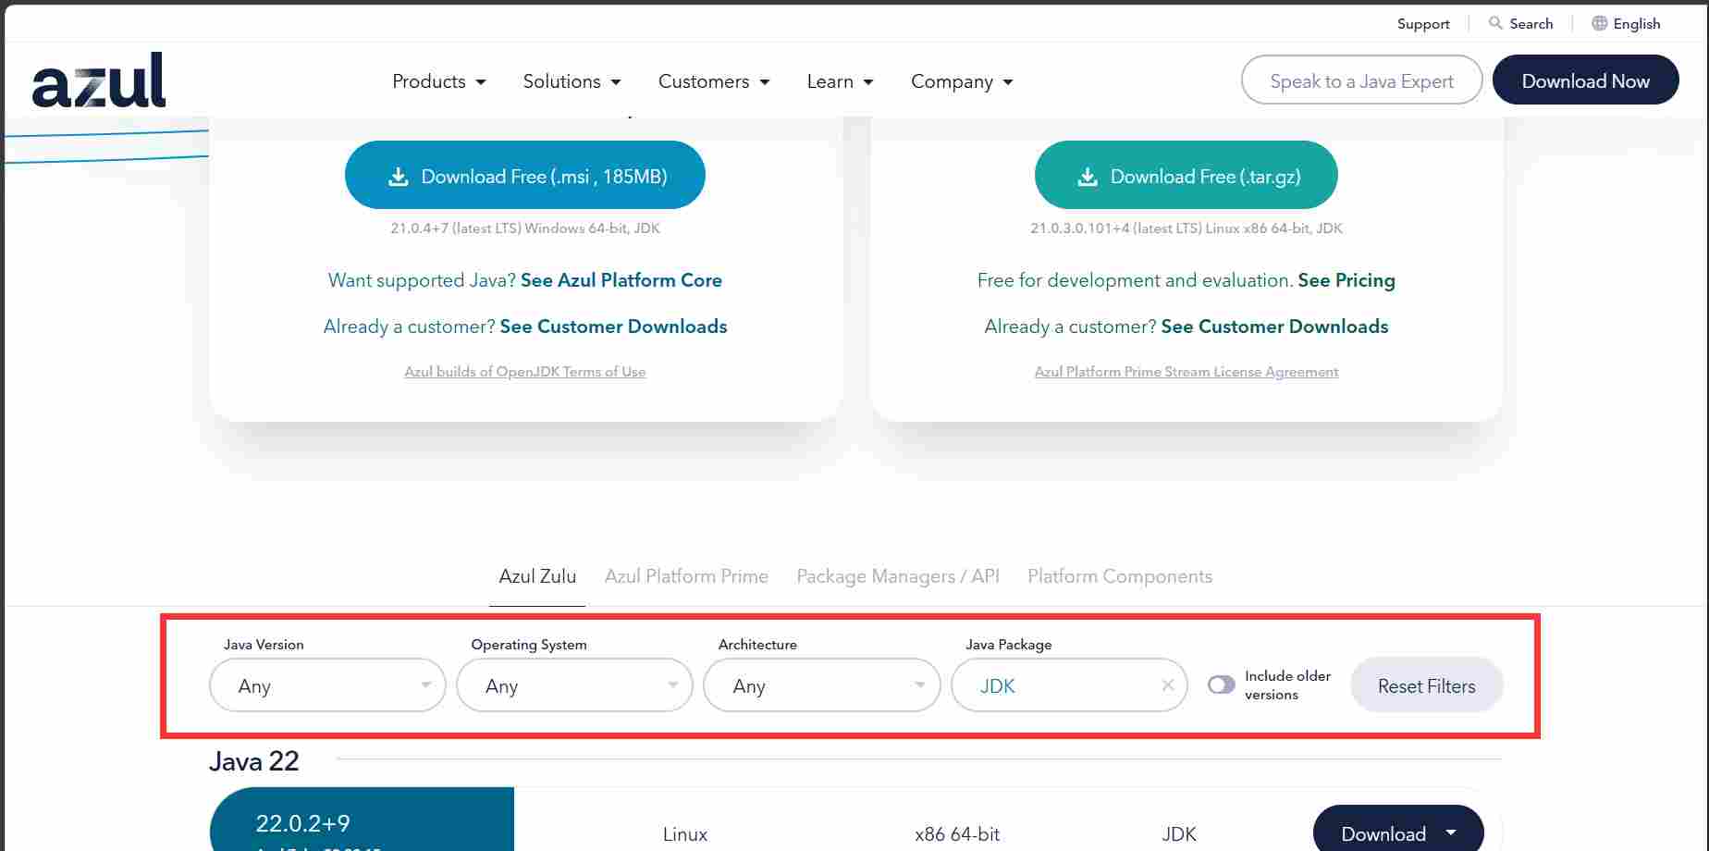
Task: Click download icon in .msi button
Action: (x=398, y=176)
